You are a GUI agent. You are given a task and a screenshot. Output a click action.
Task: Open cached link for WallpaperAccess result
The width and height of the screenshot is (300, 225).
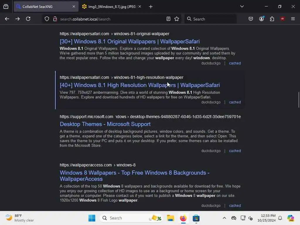click(x=235, y=206)
